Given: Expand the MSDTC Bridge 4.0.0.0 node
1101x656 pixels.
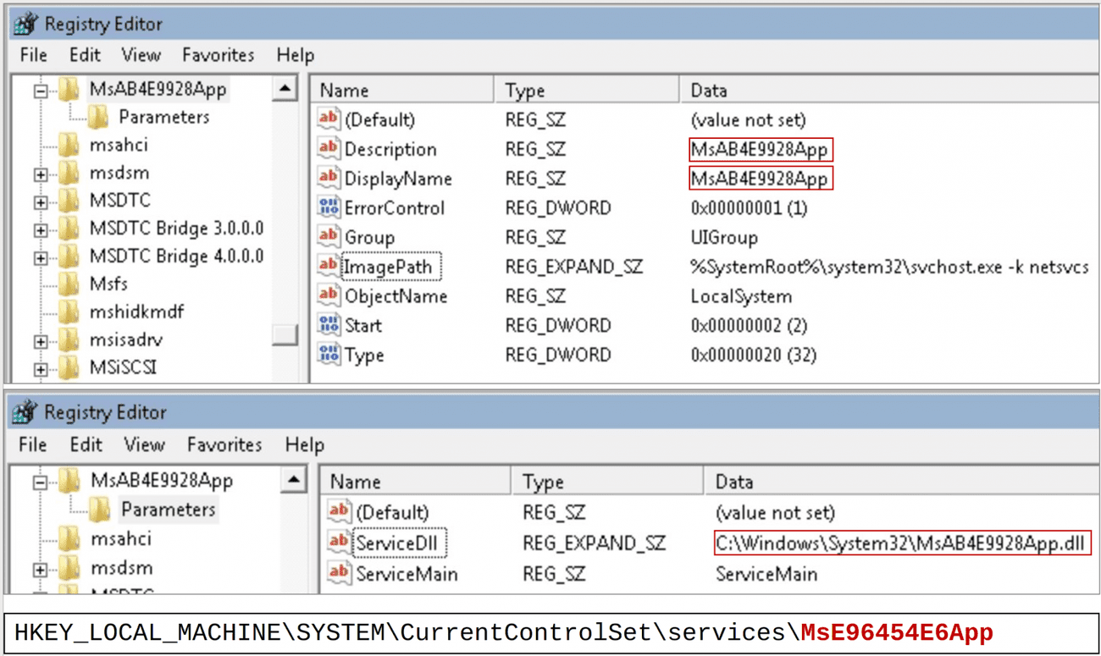Looking at the screenshot, I should (x=41, y=257).
